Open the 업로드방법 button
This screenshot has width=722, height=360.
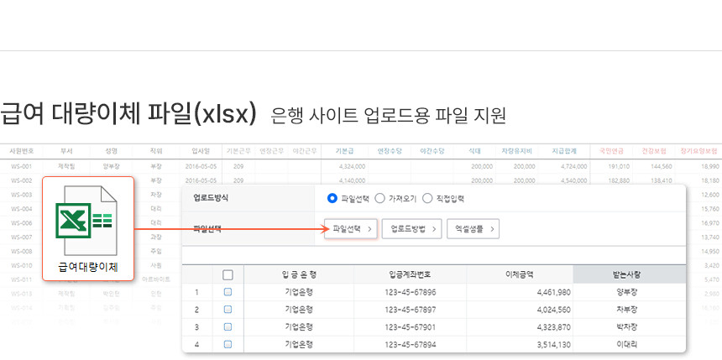pos(411,228)
